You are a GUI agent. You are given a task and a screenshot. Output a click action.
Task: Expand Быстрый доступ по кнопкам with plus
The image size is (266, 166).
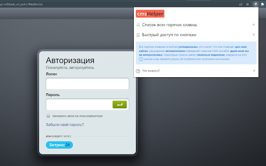point(254,35)
